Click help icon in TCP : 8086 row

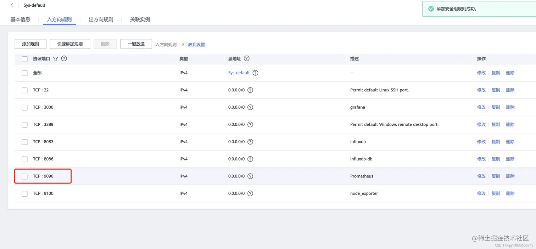[250, 159]
